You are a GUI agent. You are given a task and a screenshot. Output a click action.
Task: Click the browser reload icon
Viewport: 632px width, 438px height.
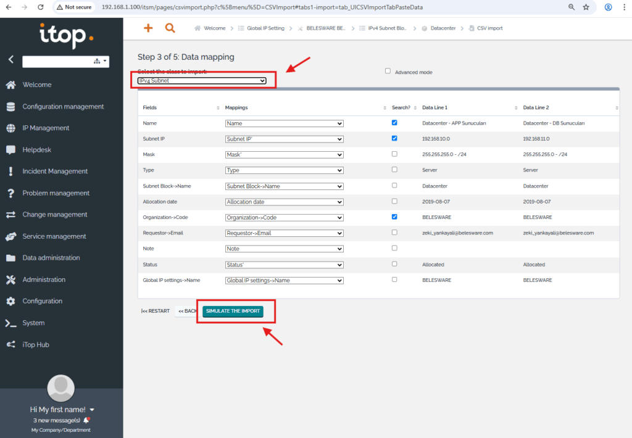click(x=41, y=7)
